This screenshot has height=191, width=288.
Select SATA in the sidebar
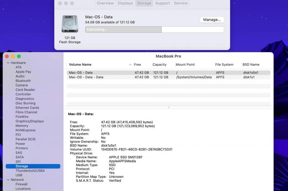(19, 157)
